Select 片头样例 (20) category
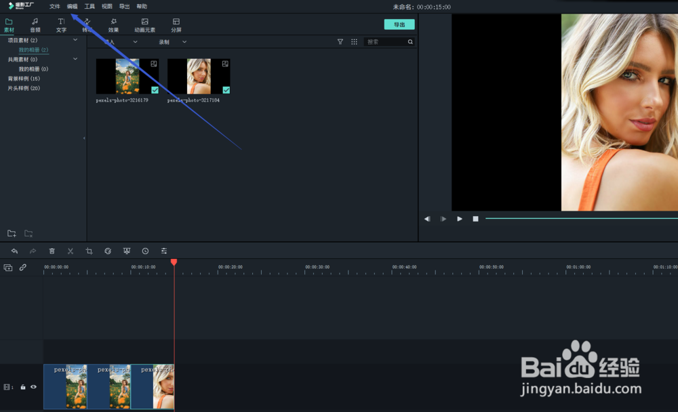 [24, 88]
